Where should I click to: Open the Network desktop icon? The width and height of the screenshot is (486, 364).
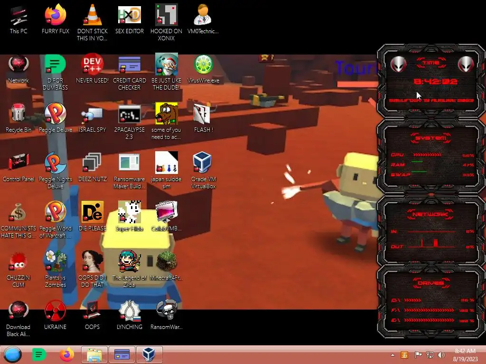(x=19, y=69)
